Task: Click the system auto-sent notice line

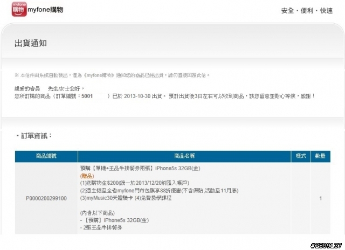Action: tap(112, 75)
